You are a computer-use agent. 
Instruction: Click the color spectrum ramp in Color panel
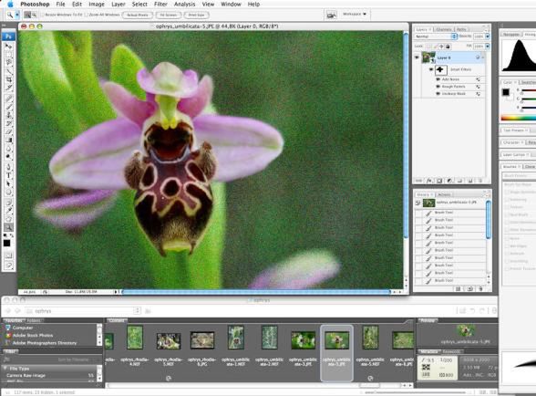[x=518, y=118]
